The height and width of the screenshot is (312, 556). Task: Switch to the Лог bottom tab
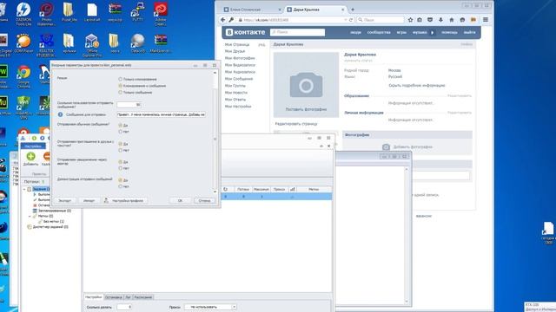pyautogui.click(x=128, y=297)
